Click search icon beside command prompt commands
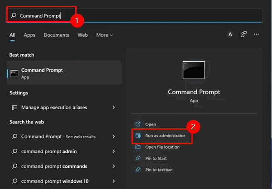 [15, 166]
